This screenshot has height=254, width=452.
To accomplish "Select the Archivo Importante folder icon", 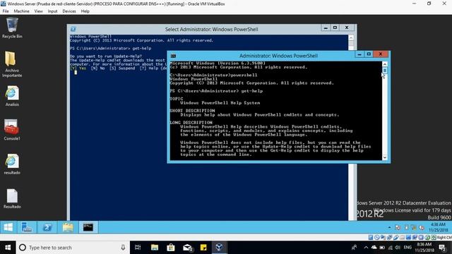I will click(x=12, y=64).
